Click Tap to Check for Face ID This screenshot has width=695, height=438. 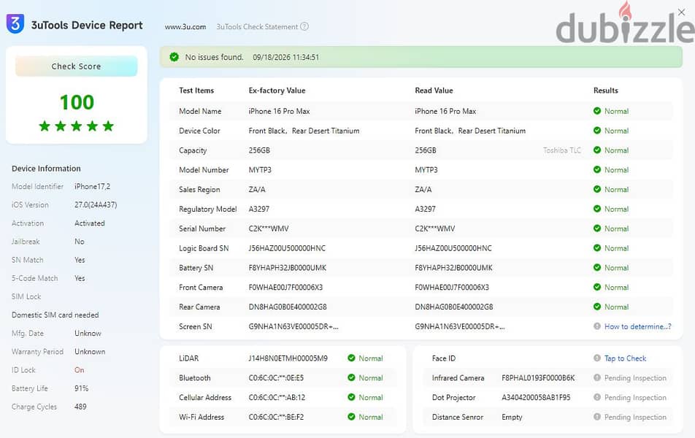tap(626, 358)
